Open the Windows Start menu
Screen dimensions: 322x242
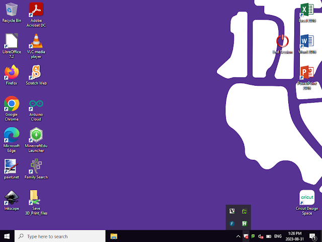click(x=7, y=236)
